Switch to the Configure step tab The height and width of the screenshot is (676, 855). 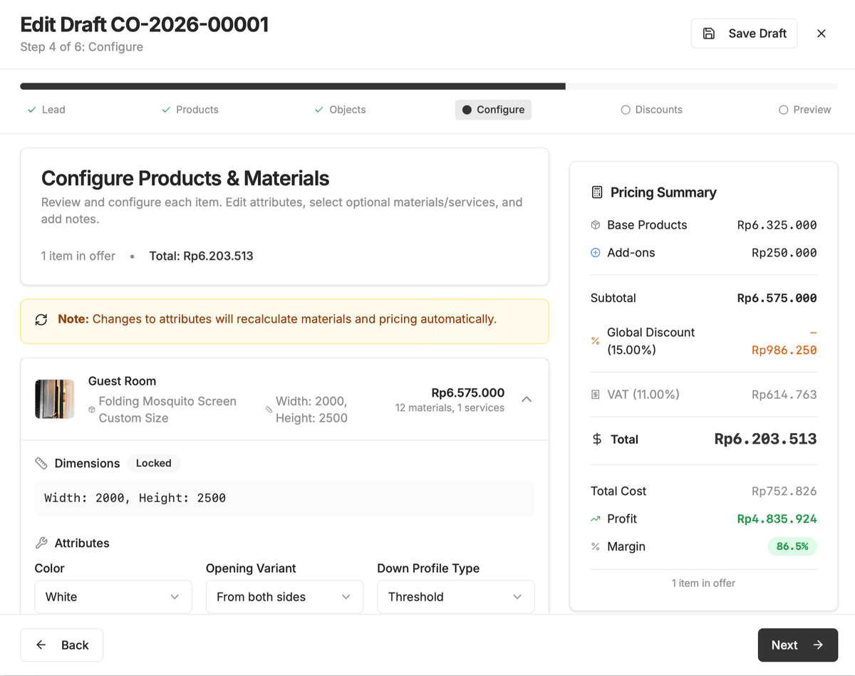[x=493, y=110]
